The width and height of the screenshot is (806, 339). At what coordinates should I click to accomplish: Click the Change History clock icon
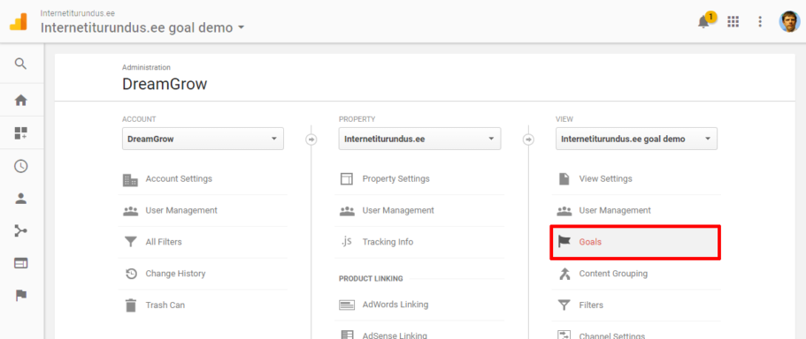click(131, 274)
